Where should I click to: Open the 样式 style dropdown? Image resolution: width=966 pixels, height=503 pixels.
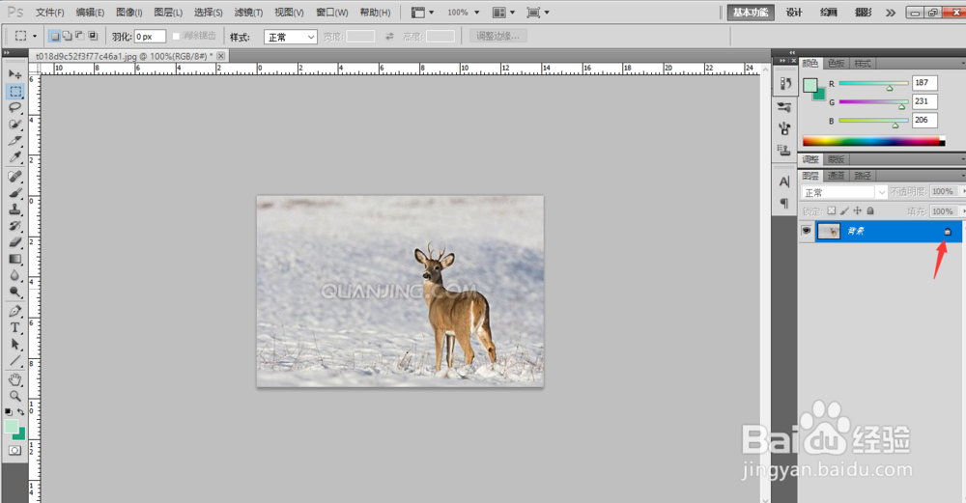pyautogui.click(x=290, y=37)
